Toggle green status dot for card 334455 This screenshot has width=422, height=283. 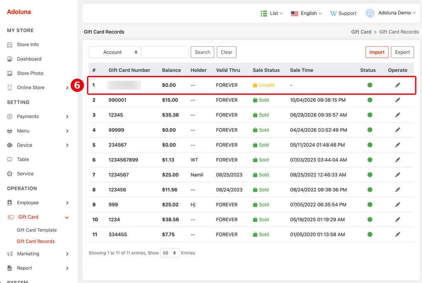[x=370, y=234]
